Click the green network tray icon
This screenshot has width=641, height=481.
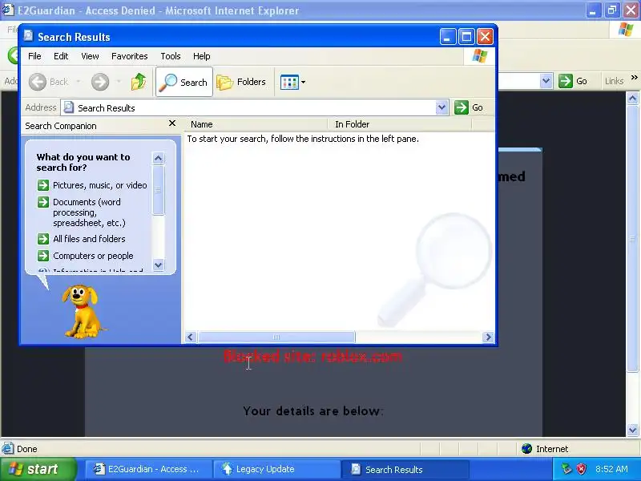pos(566,469)
